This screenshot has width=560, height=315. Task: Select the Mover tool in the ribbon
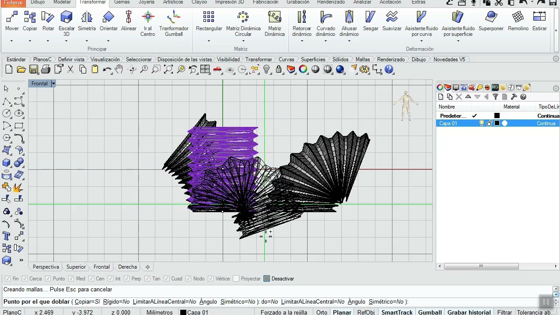(12, 21)
